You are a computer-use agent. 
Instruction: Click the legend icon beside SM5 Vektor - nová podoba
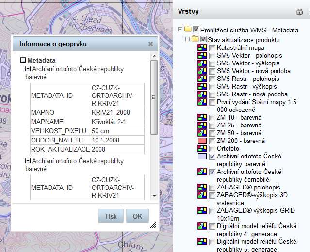(202, 71)
